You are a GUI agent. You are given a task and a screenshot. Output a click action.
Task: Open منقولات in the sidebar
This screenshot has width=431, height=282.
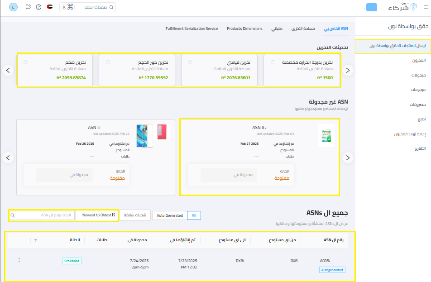[x=418, y=75]
